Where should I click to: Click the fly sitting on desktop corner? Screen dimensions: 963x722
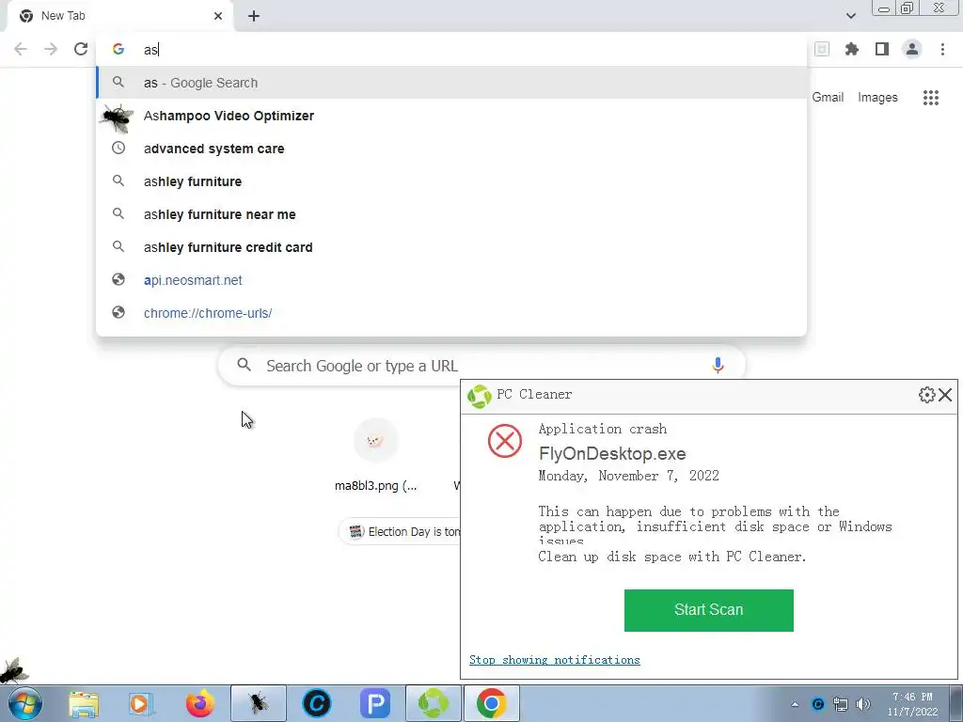13,670
